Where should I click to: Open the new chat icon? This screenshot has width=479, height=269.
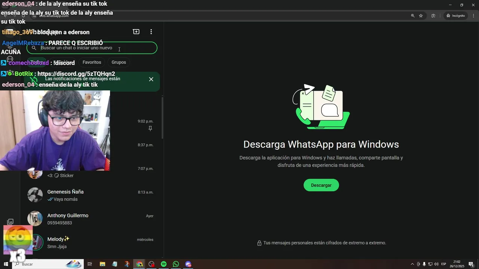tap(136, 32)
